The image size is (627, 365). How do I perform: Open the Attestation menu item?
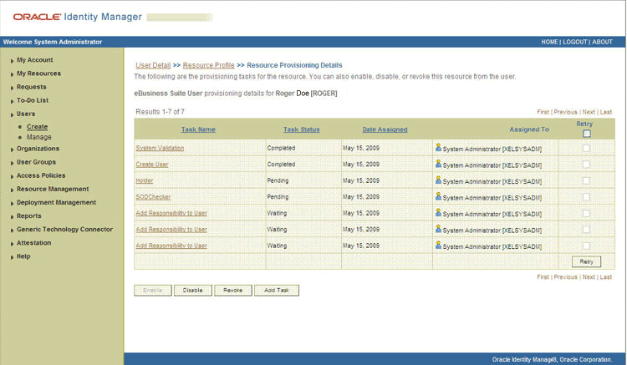(34, 243)
